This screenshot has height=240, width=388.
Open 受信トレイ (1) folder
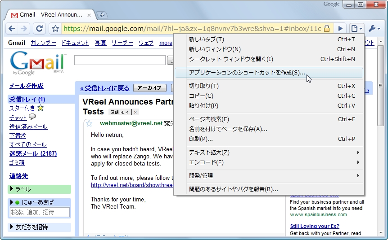pyautogui.click(x=27, y=100)
